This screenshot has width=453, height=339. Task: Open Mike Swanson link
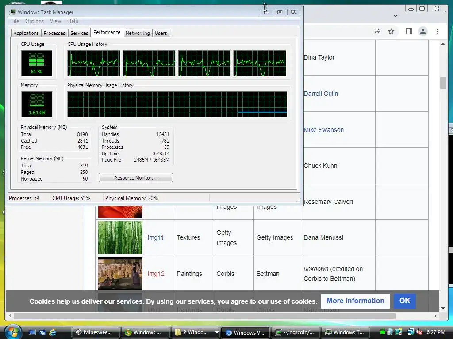(x=323, y=130)
